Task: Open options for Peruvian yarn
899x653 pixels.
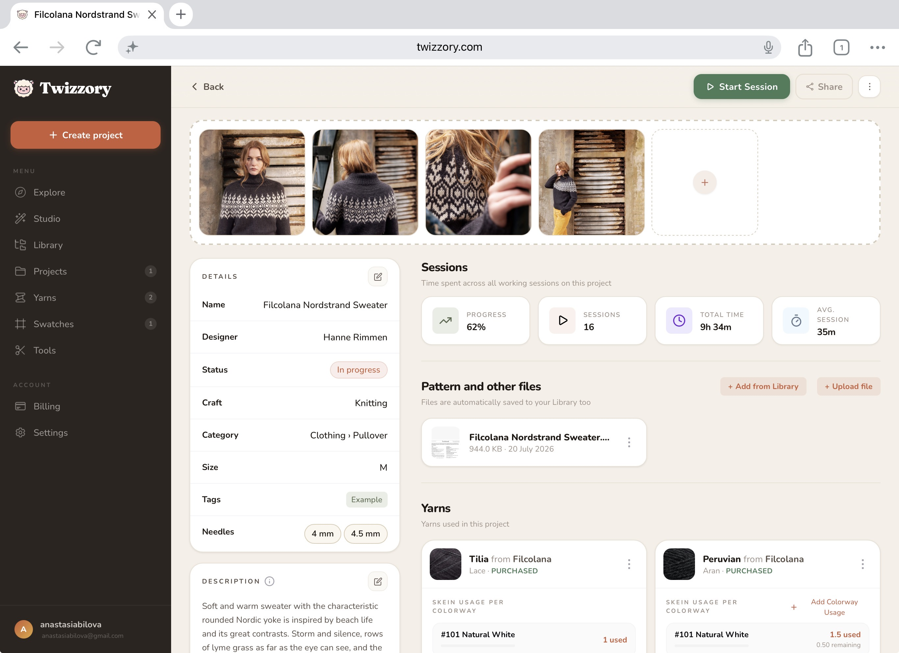Action: (862, 564)
